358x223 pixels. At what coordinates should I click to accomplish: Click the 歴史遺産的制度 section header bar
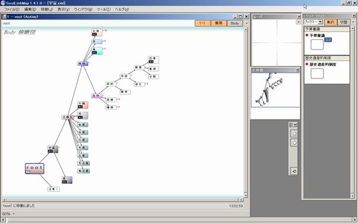(327, 58)
